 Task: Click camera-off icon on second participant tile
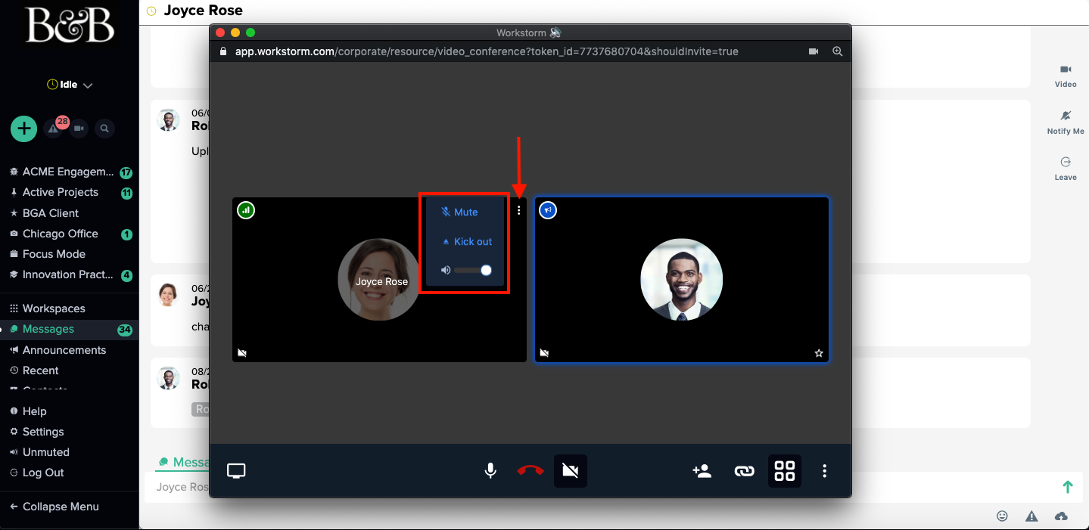coord(544,353)
